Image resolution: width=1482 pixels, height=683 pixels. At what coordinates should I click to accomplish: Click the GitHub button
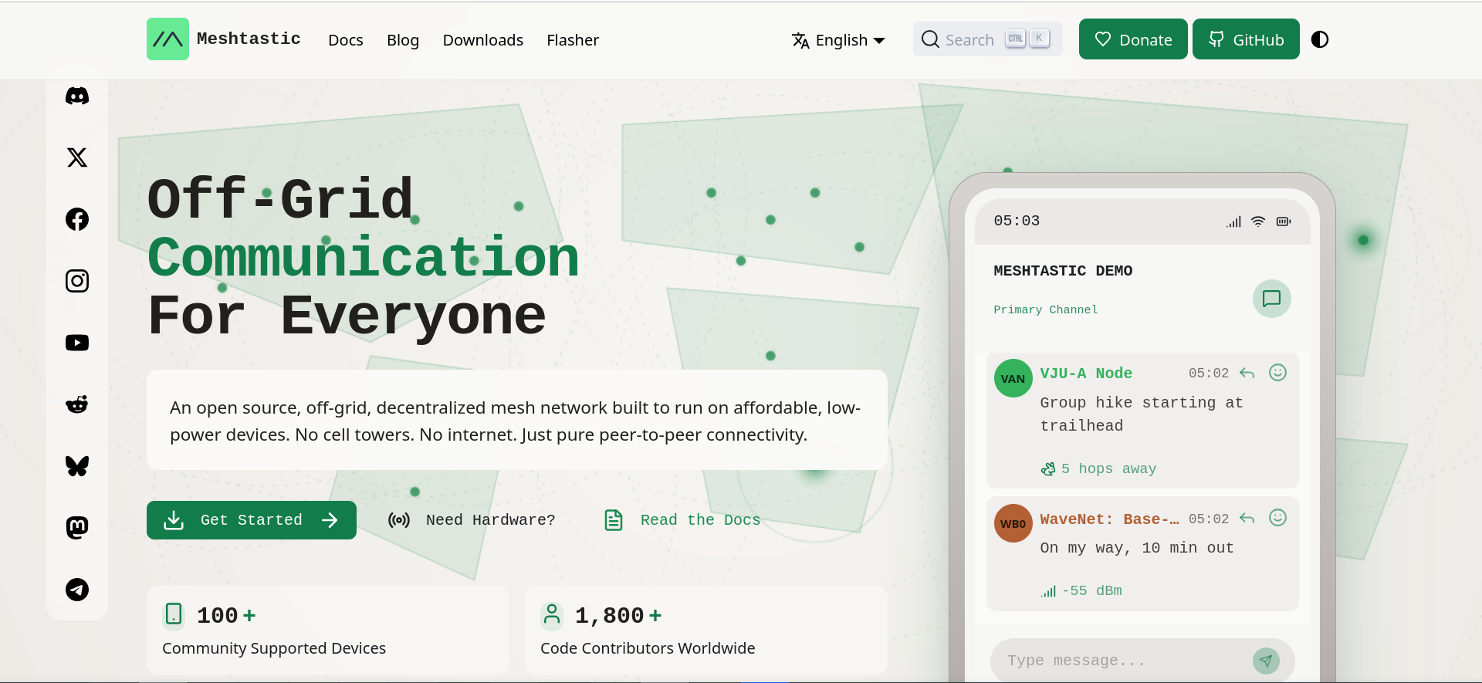point(1246,39)
